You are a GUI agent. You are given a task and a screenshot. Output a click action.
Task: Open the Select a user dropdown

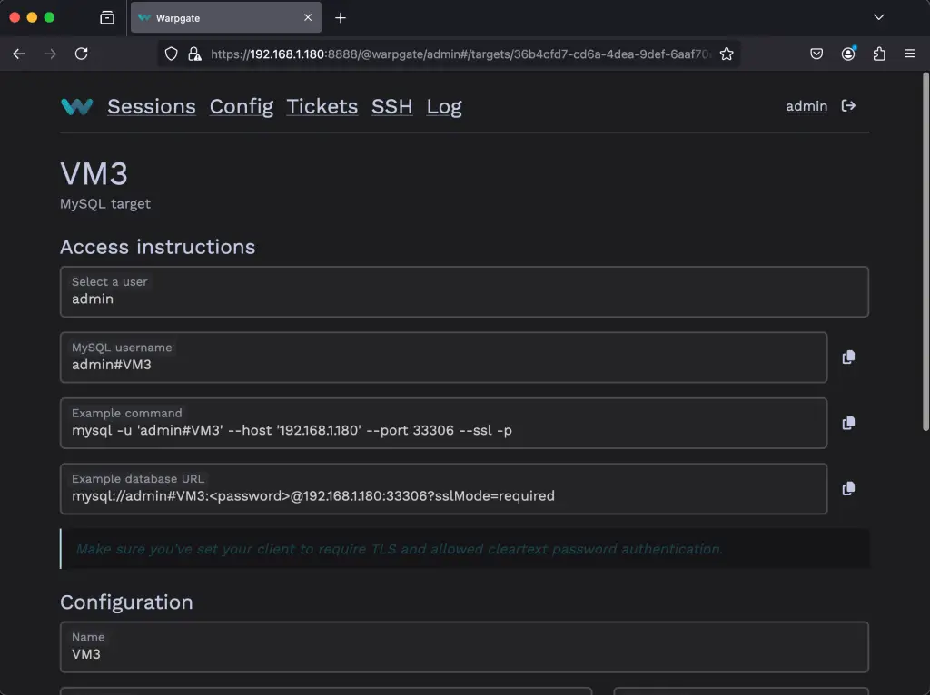pos(464,291)
